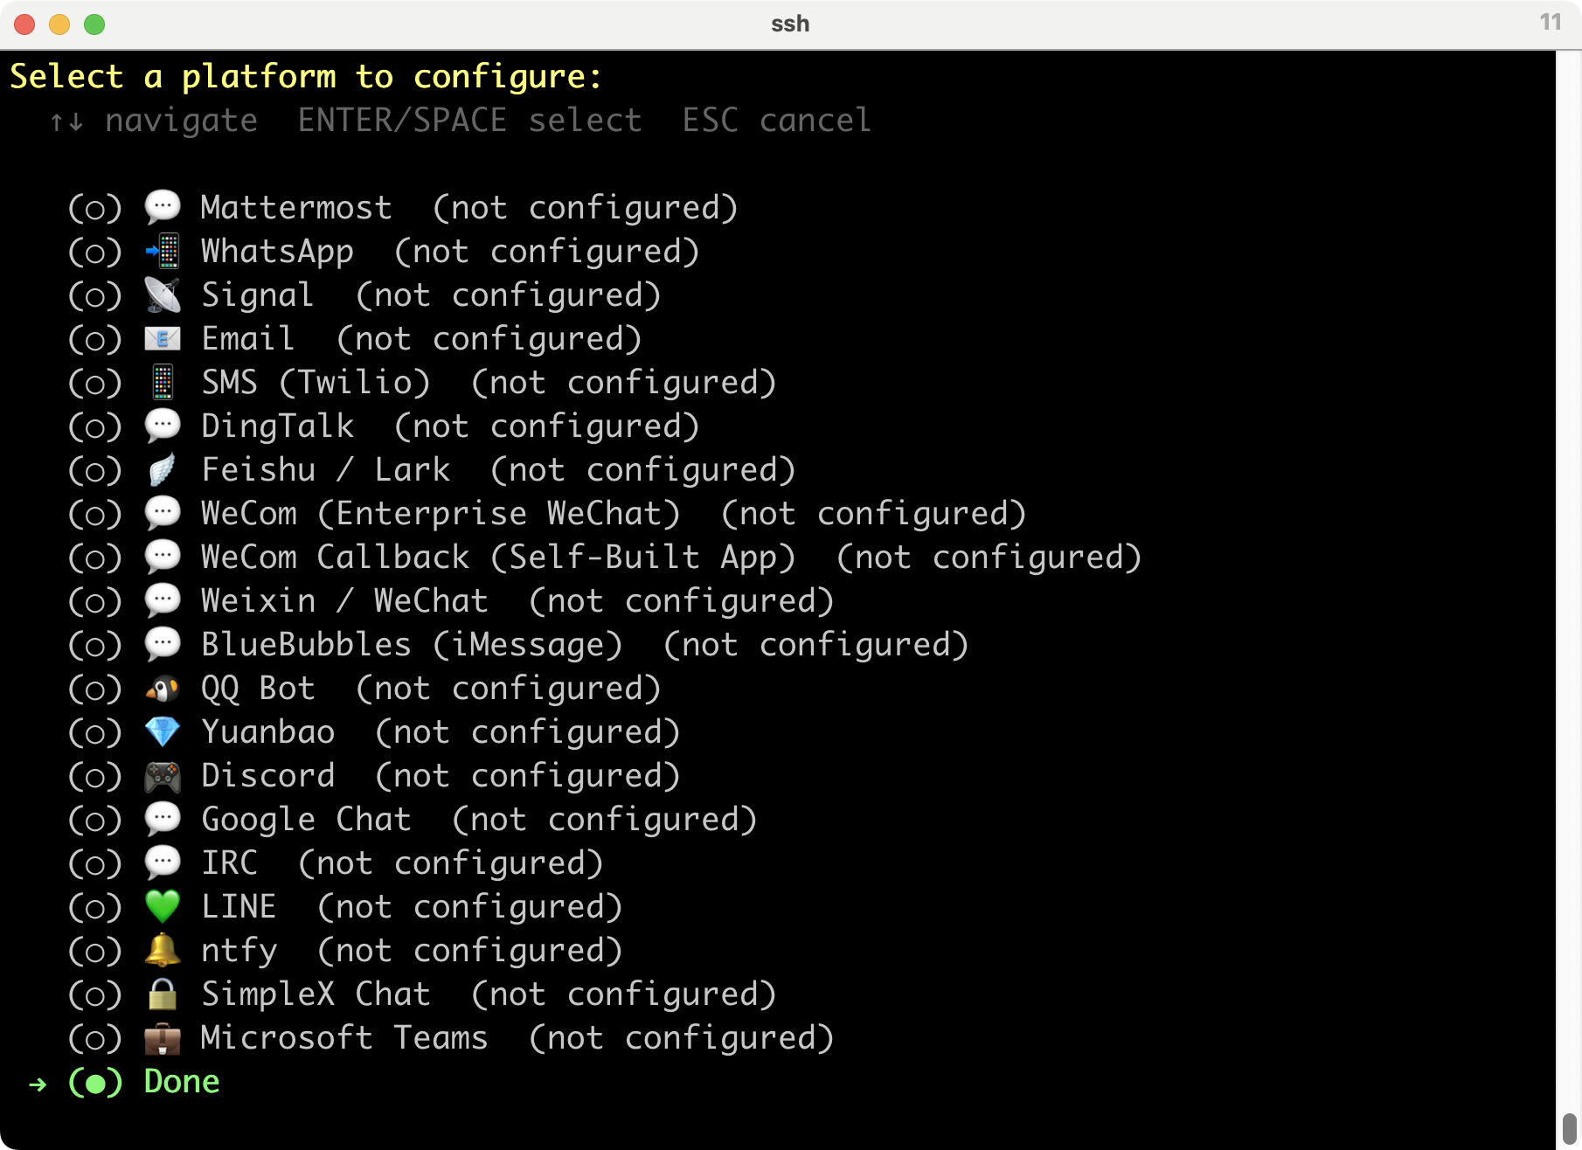Viewport: 1582px width, 1150px height.
Task: Click the BlueBubbles (iMessage) bubble icon
Action: [x=163, y=644]
